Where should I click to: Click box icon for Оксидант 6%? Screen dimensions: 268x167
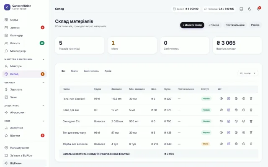pos(236,121)
